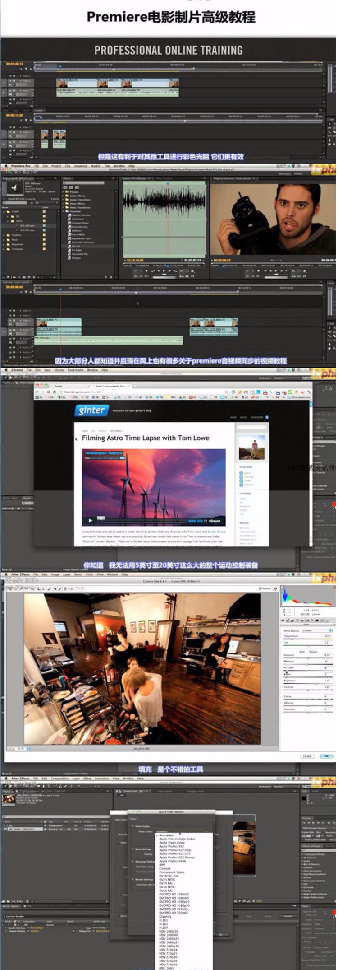Play the Vimeo TimeScapes Rapture video

(90, 520)
